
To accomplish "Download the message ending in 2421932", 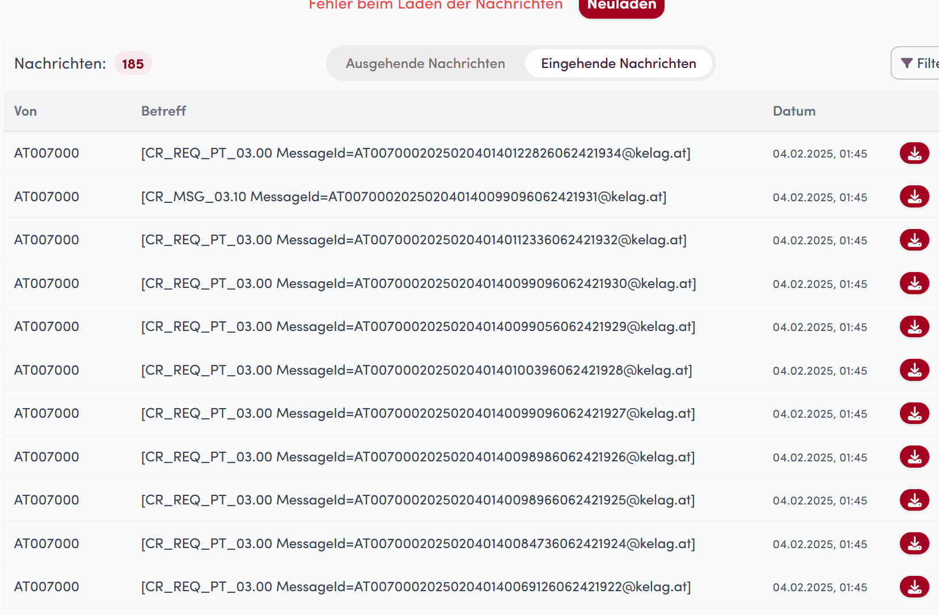I will pyautogui.click(x=914, y=240).
